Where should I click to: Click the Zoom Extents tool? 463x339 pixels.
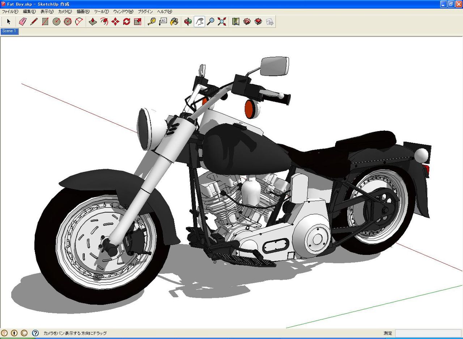(x=222, y=22)
